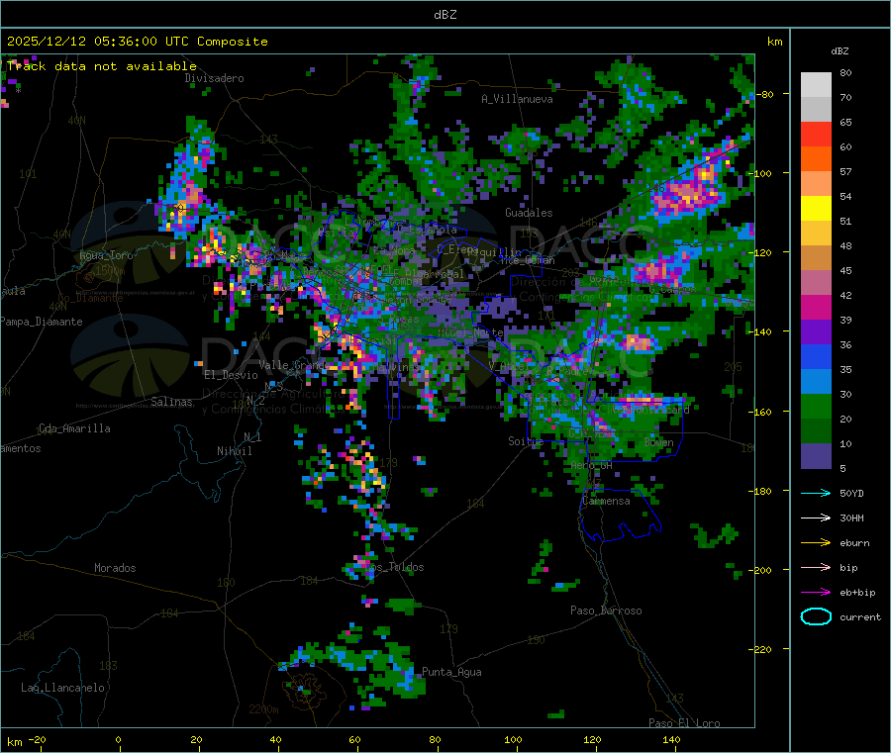The width and height of the screenshot is (891, 753).
Task: Click the yellow eburn arrow legend icon
Action: (x=816, y=543)
